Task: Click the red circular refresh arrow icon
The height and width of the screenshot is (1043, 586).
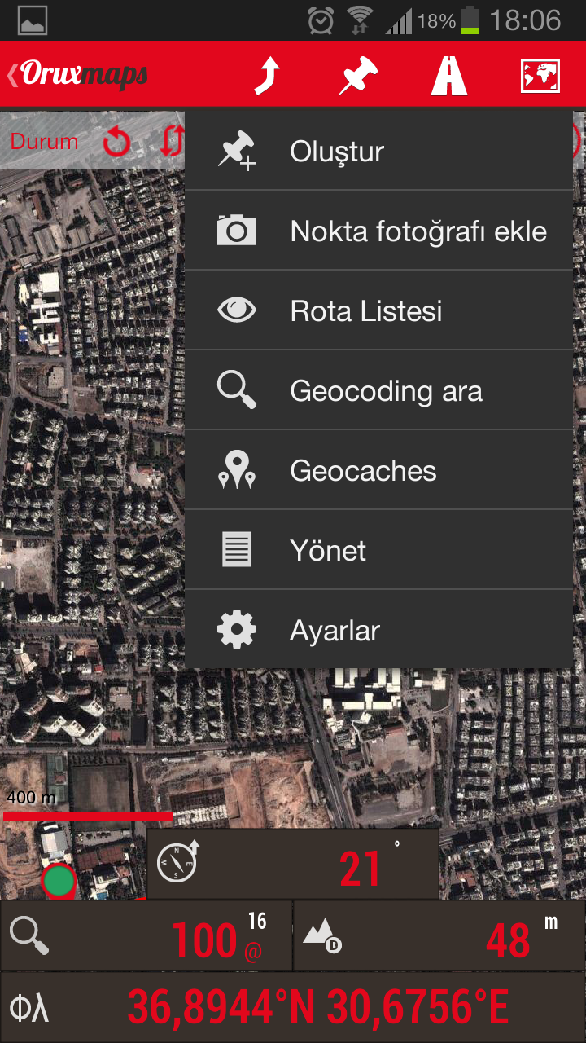Action: coord(117,142)
